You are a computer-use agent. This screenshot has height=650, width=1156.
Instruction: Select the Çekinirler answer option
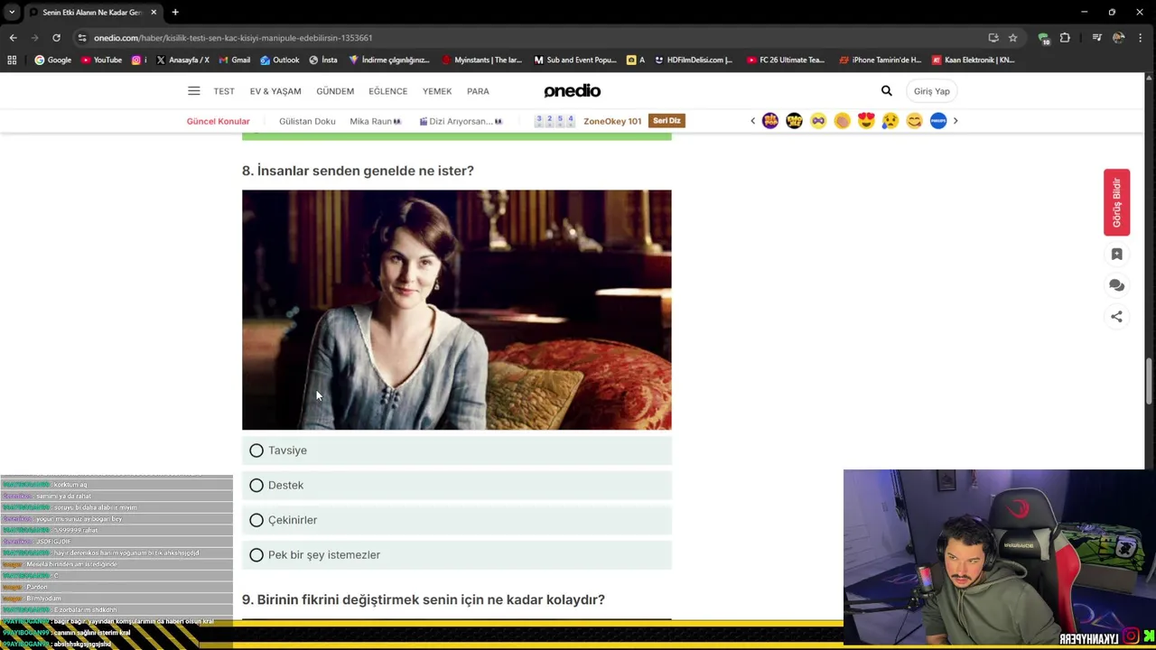pos(456,520)
